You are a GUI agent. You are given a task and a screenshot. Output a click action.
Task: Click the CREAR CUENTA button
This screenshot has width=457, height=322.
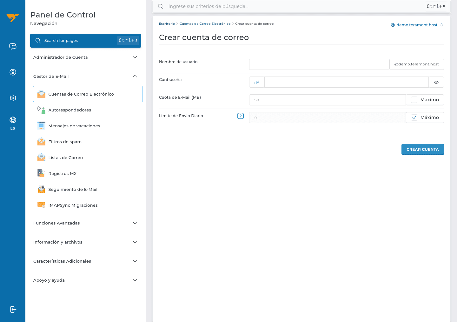click(422, 149)
